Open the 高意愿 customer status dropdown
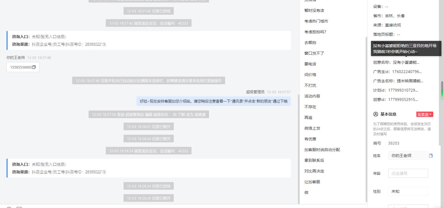This screenshot has width=444, height=208. click(425, 114)
